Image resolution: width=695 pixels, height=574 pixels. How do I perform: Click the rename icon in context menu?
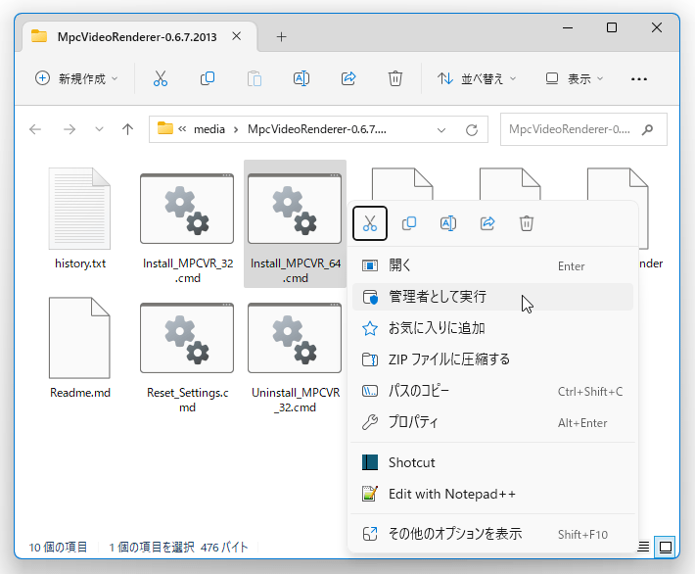click(x=448, y=223)
